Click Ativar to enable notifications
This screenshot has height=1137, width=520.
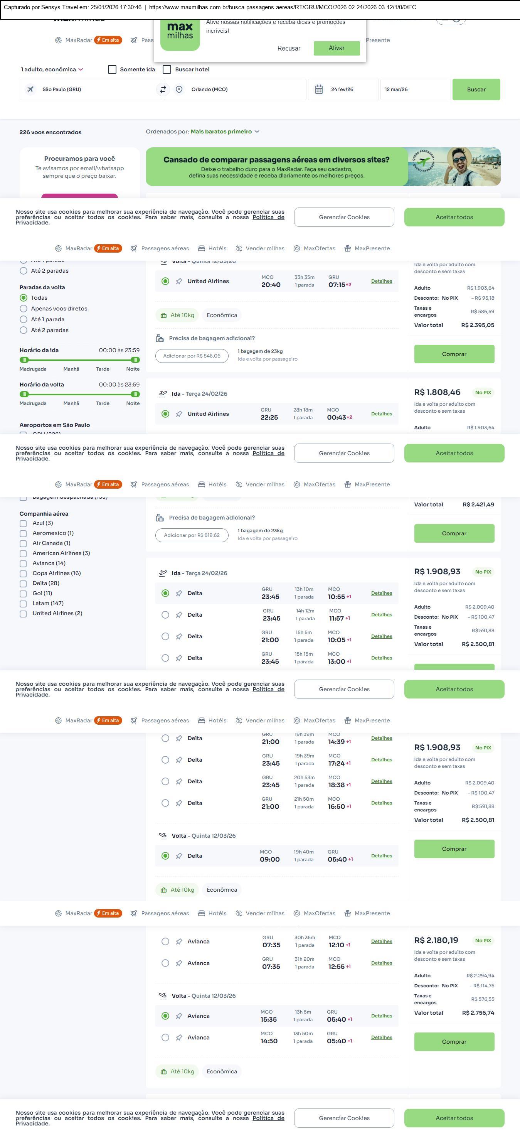(x=337, y=48)
